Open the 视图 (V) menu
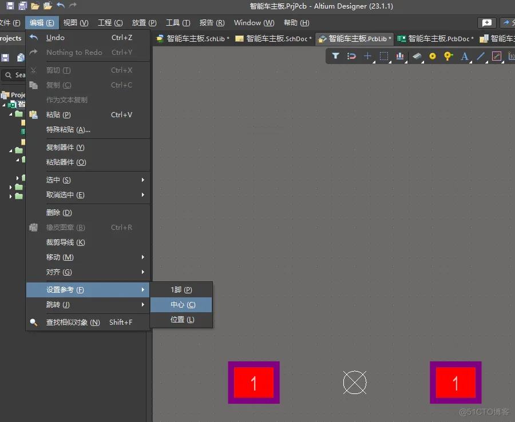 76,23
